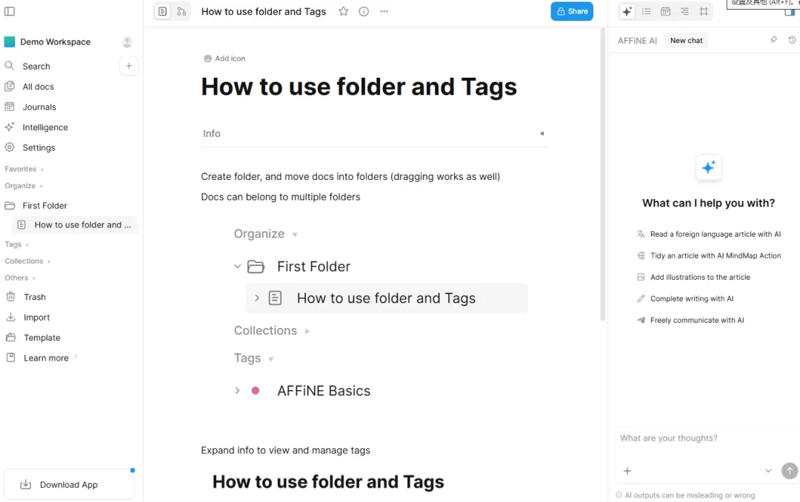The width and height of the screenshot is (800, 502).
Task: Click Collections arrow in document image
Action: [x=307, y=332]
